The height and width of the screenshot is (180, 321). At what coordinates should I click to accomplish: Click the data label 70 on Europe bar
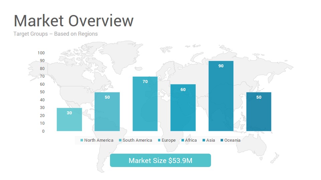click(x=145, y=82)
